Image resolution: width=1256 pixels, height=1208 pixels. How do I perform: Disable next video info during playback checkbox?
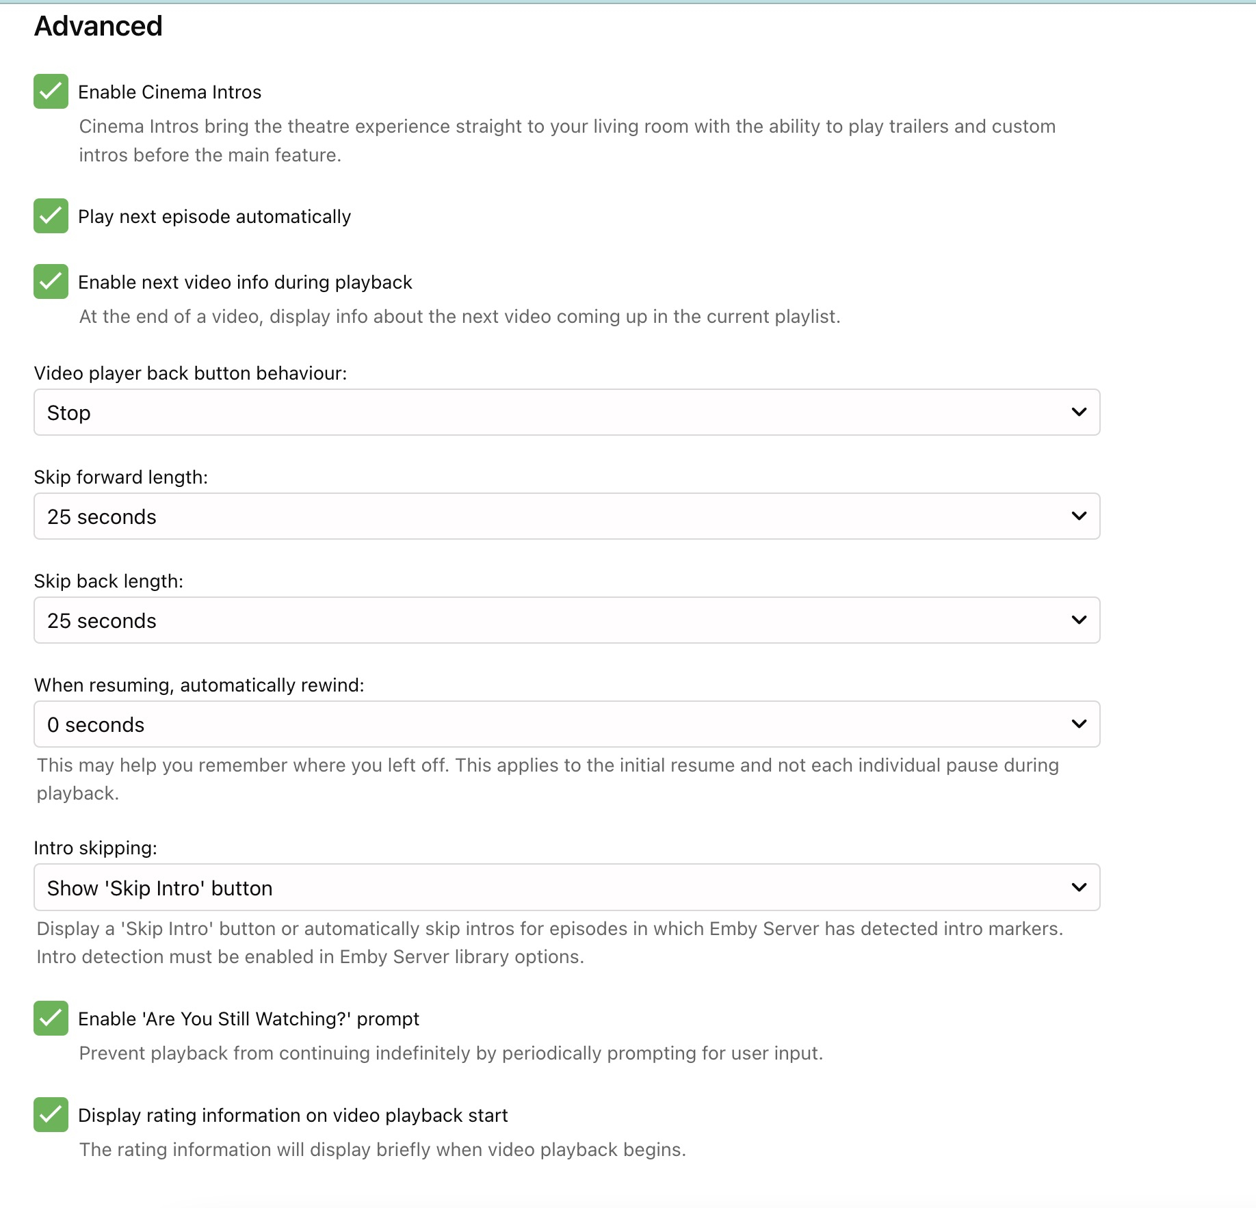pos(51,282)
